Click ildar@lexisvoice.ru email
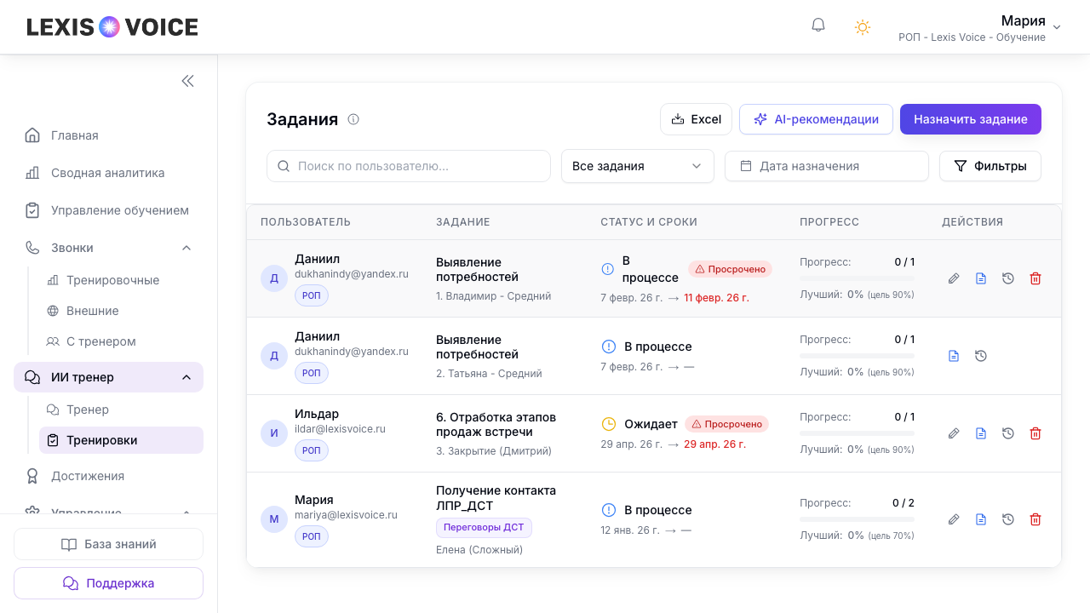The image size is (1090, 613). (340, 429)
